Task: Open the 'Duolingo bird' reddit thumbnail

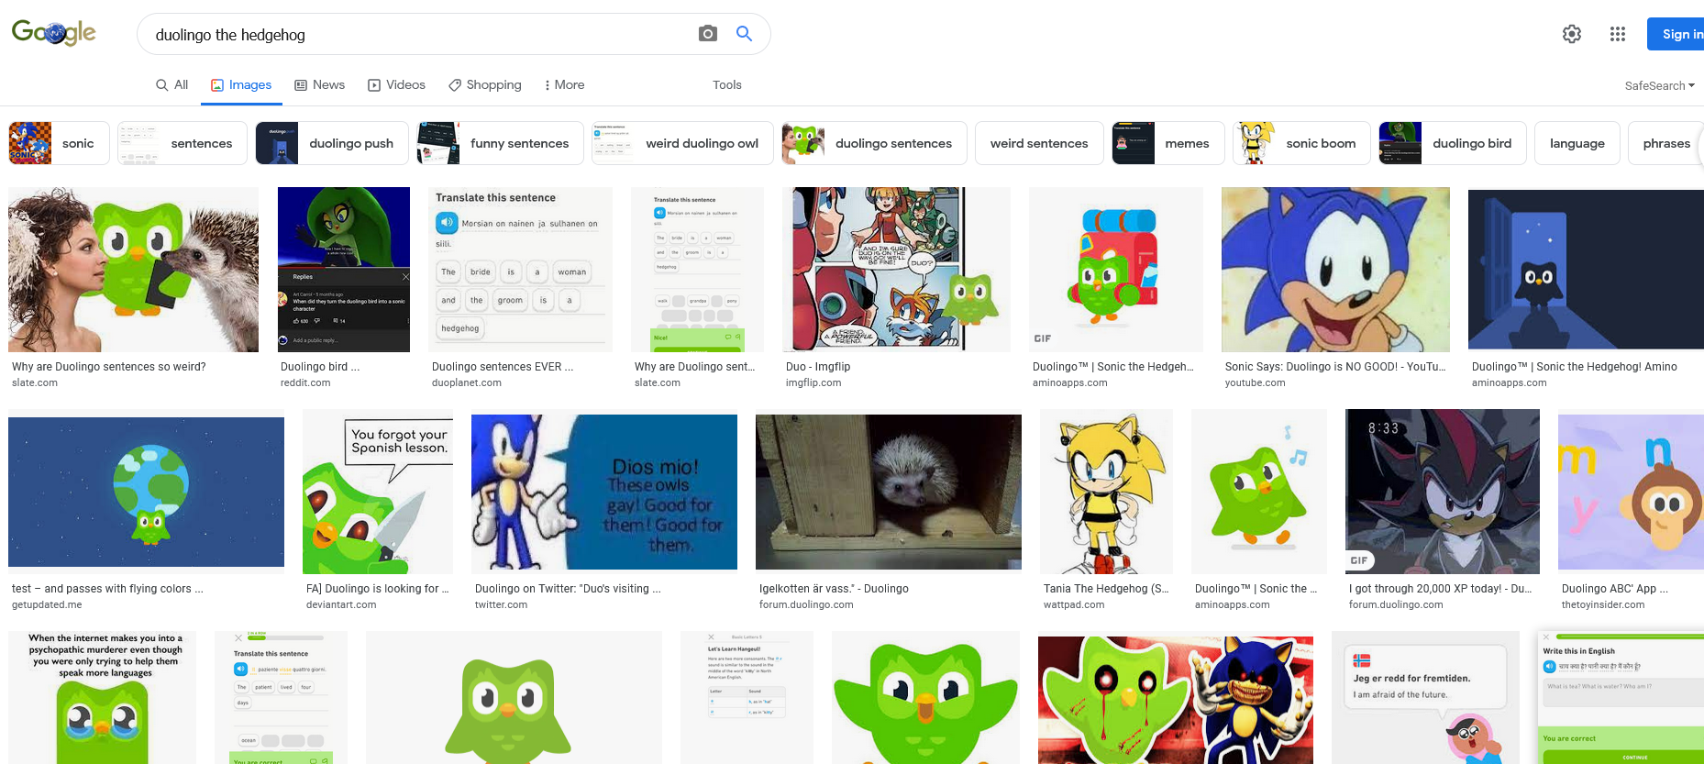Action: [x=344, y=270]
